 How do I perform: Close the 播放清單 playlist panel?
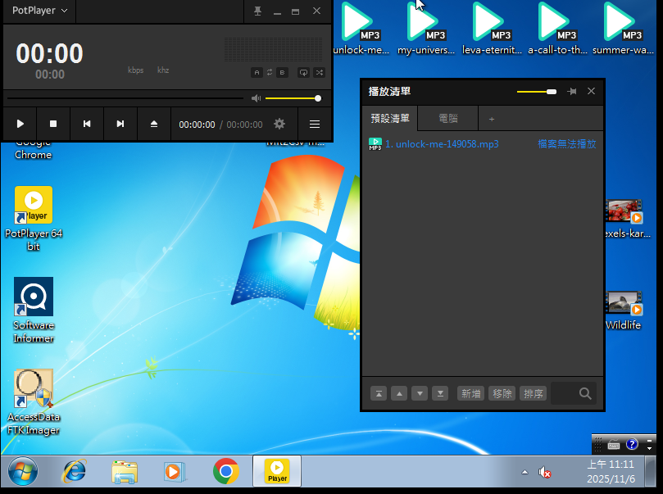(x=591, y=91)
